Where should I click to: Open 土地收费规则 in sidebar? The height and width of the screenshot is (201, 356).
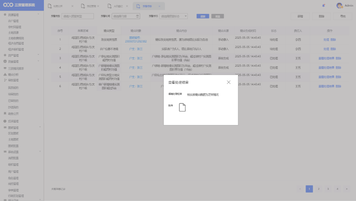coord(16,38)
